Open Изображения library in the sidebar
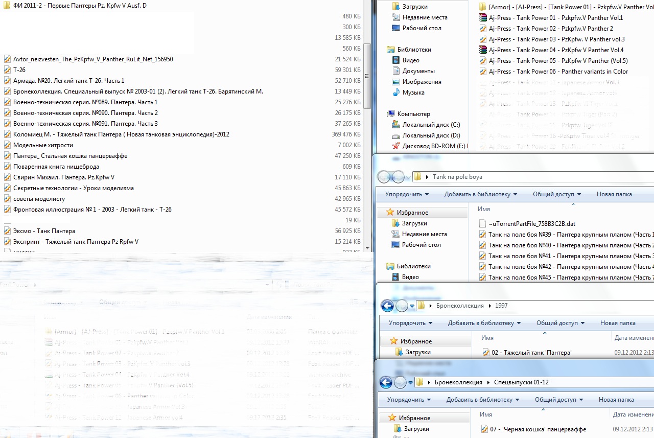 click(422, 82)
